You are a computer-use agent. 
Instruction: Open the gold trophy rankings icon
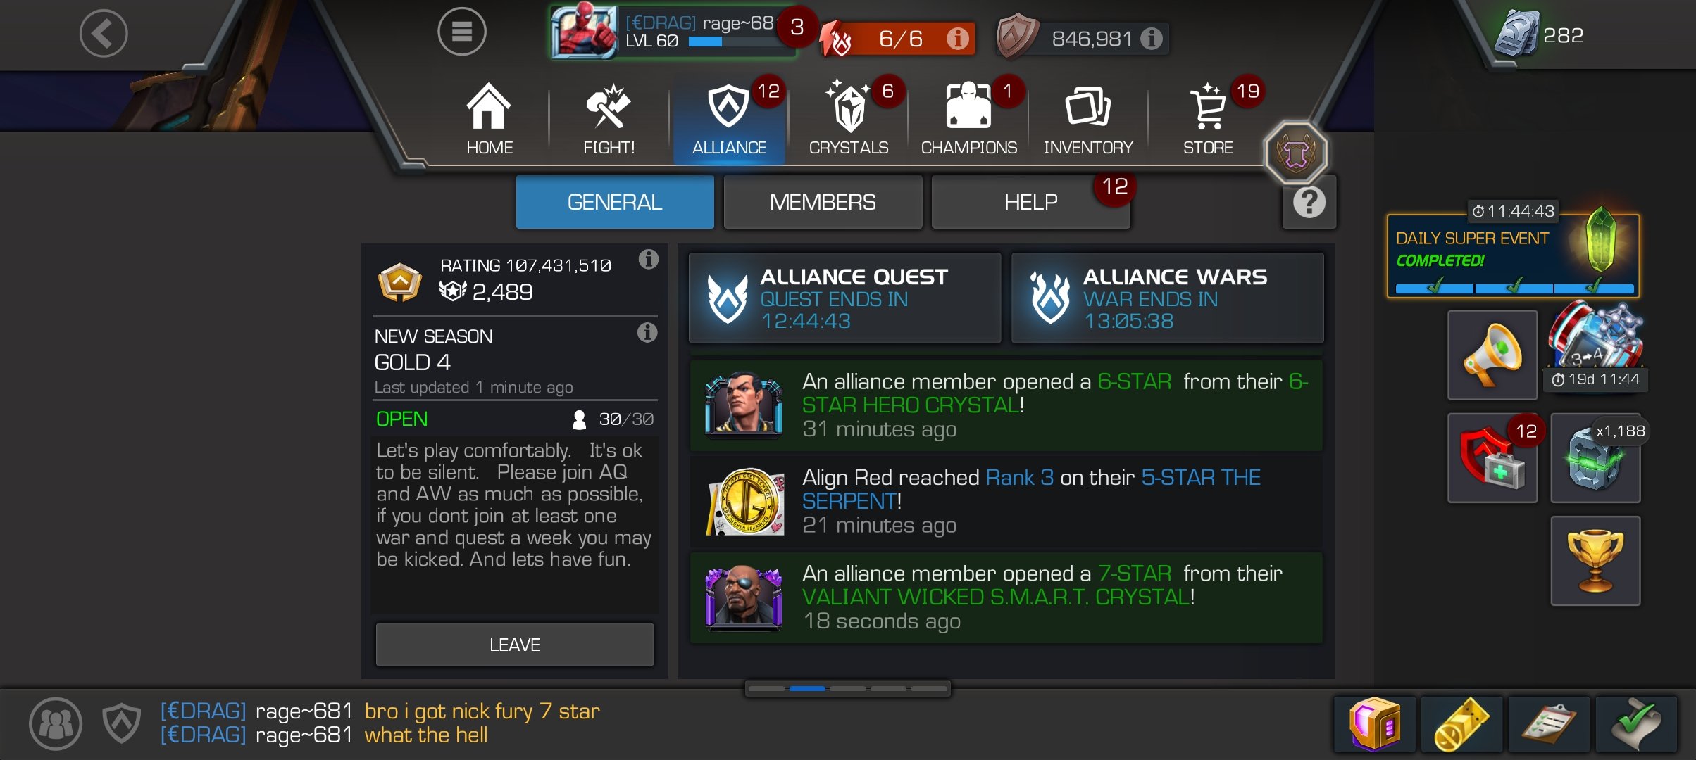point(1595,561)
